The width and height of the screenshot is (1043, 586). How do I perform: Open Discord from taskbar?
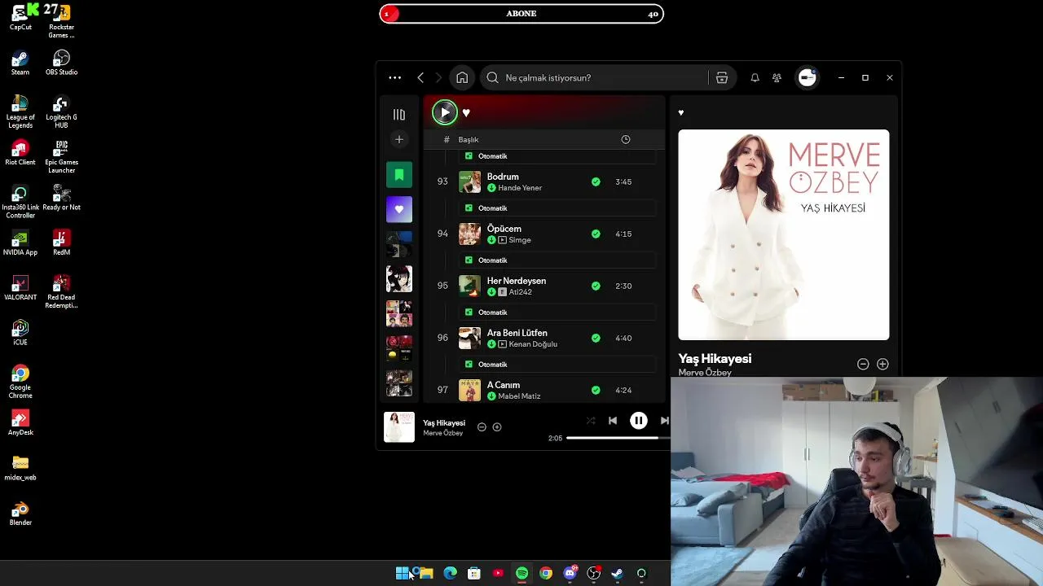pyautogui.click(x=570, y=574)
